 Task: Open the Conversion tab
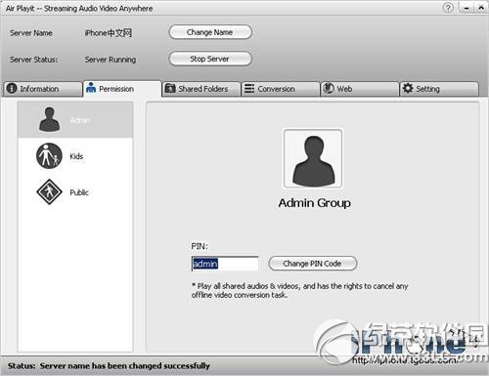tap(281, 89)
